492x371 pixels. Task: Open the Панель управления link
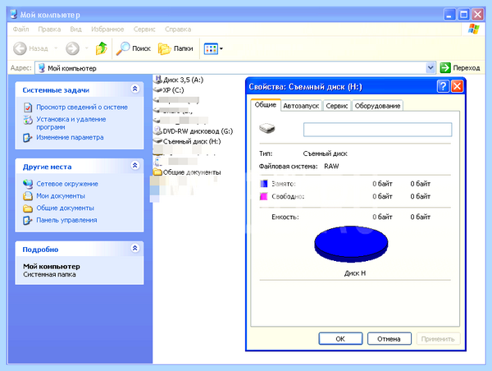(x=66, y=220)
